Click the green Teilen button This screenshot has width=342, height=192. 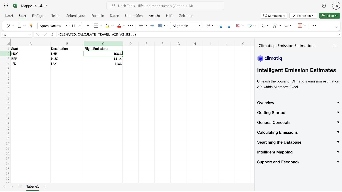(x=330, y=16)
